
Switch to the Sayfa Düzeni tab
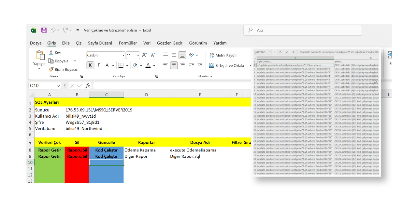point(100,43)
